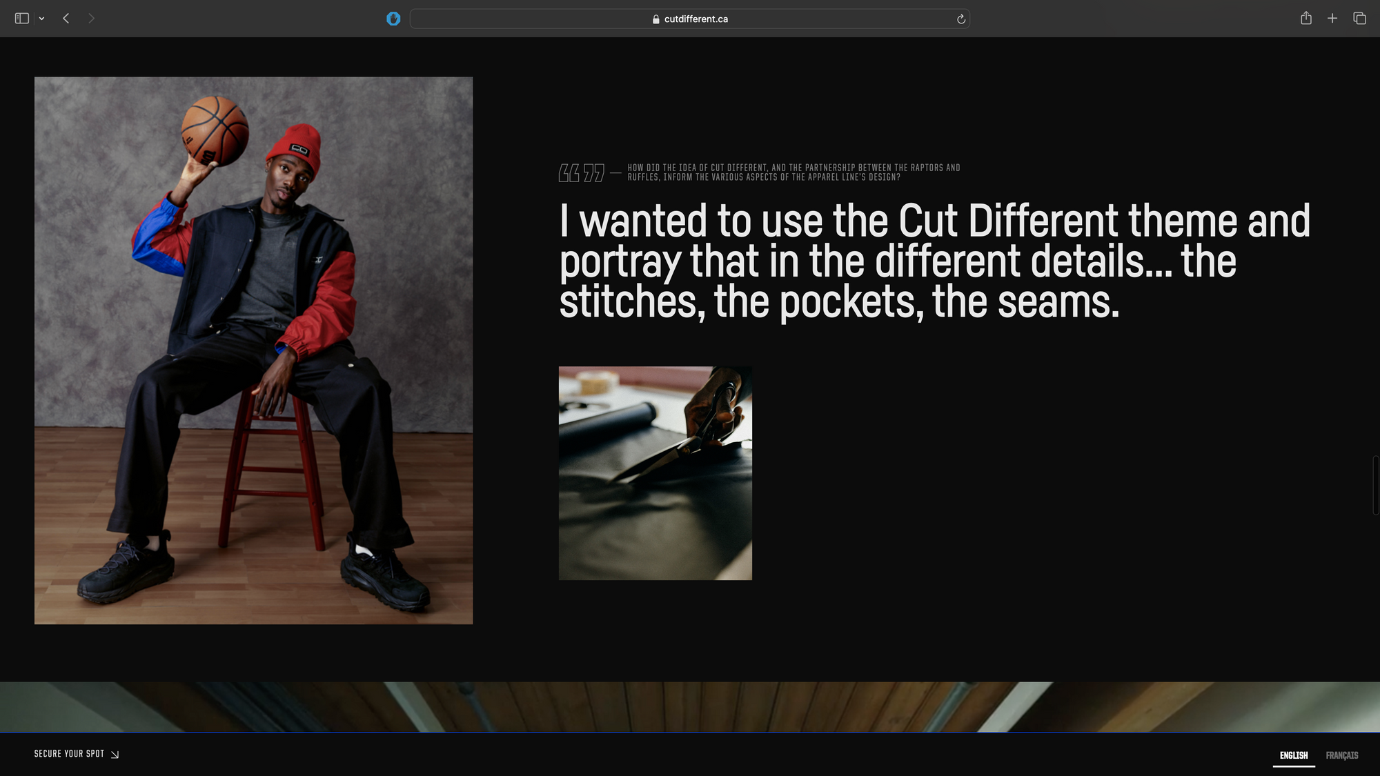Viewport: 1380px width, 776px height.
Task: Open the Share sheet icon
Action: point(1305,19)
